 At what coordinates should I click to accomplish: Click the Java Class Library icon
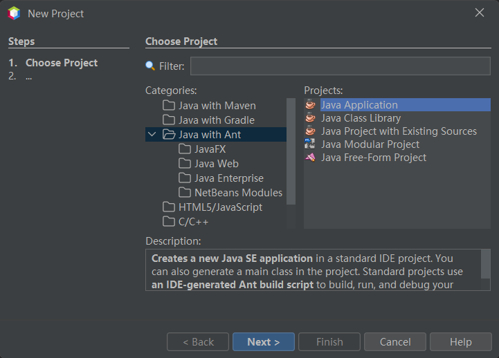pos(311,118)
